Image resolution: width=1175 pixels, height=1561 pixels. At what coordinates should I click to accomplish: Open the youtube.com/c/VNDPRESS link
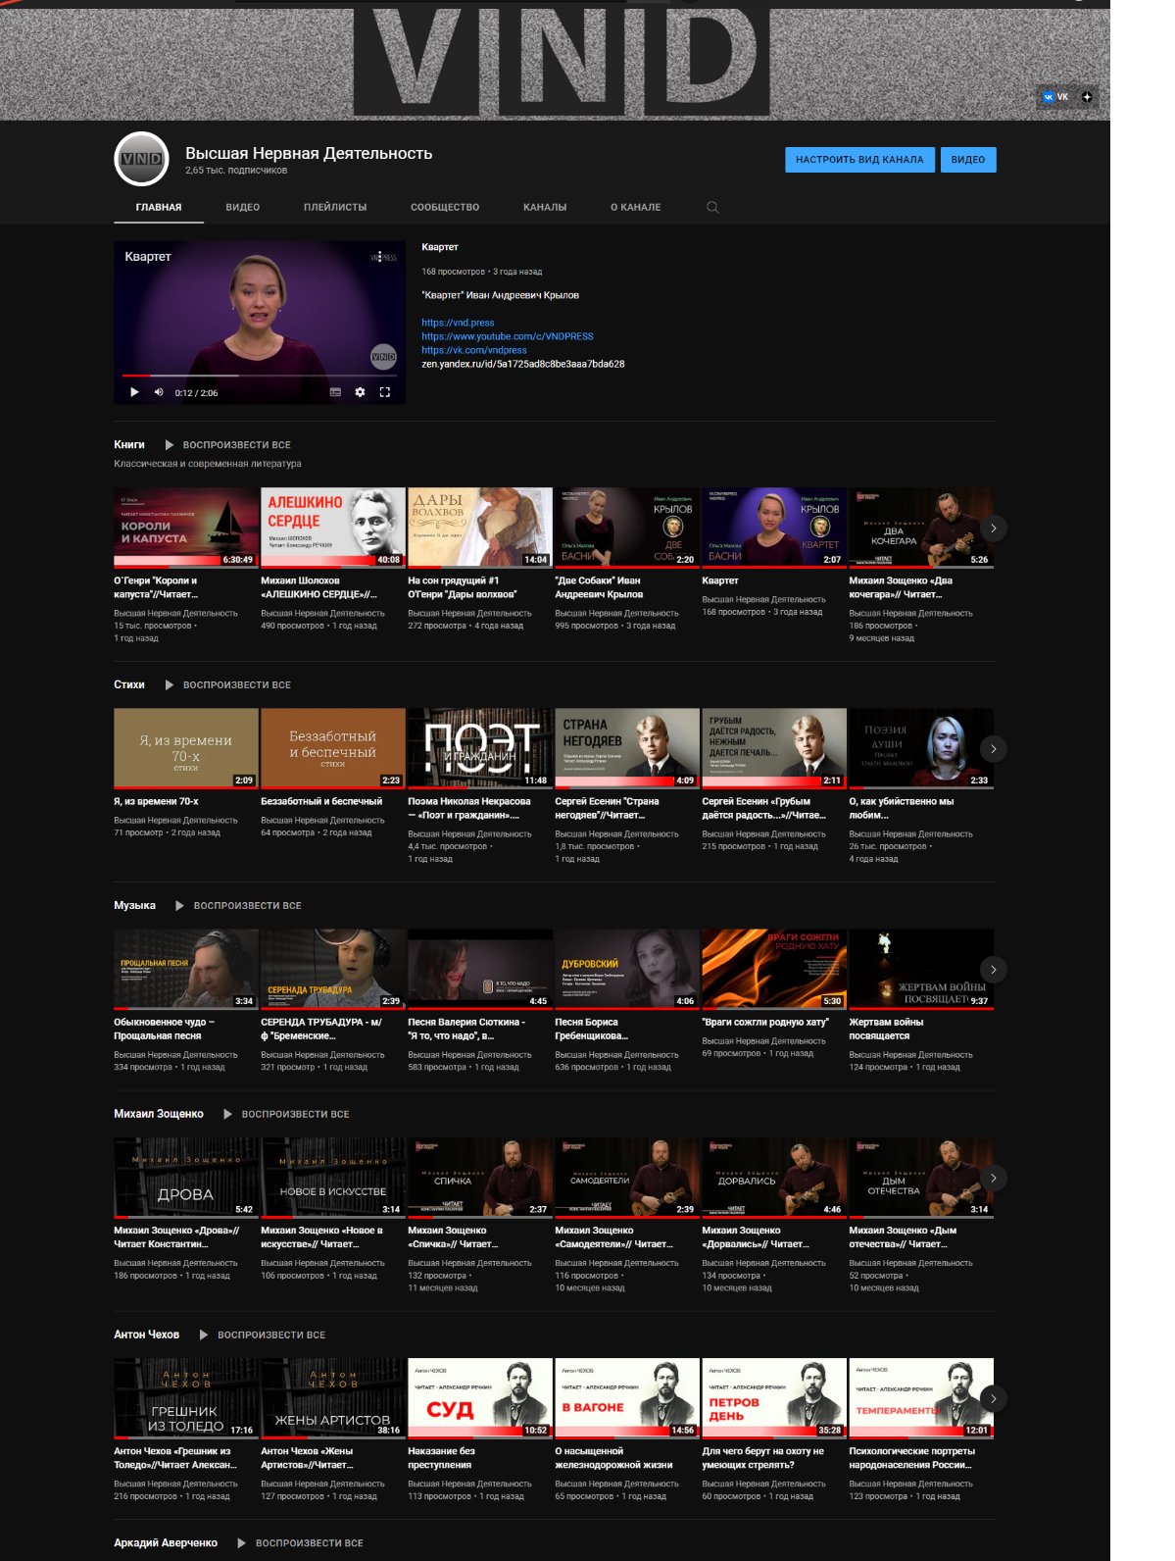click(x=508, y=336)
